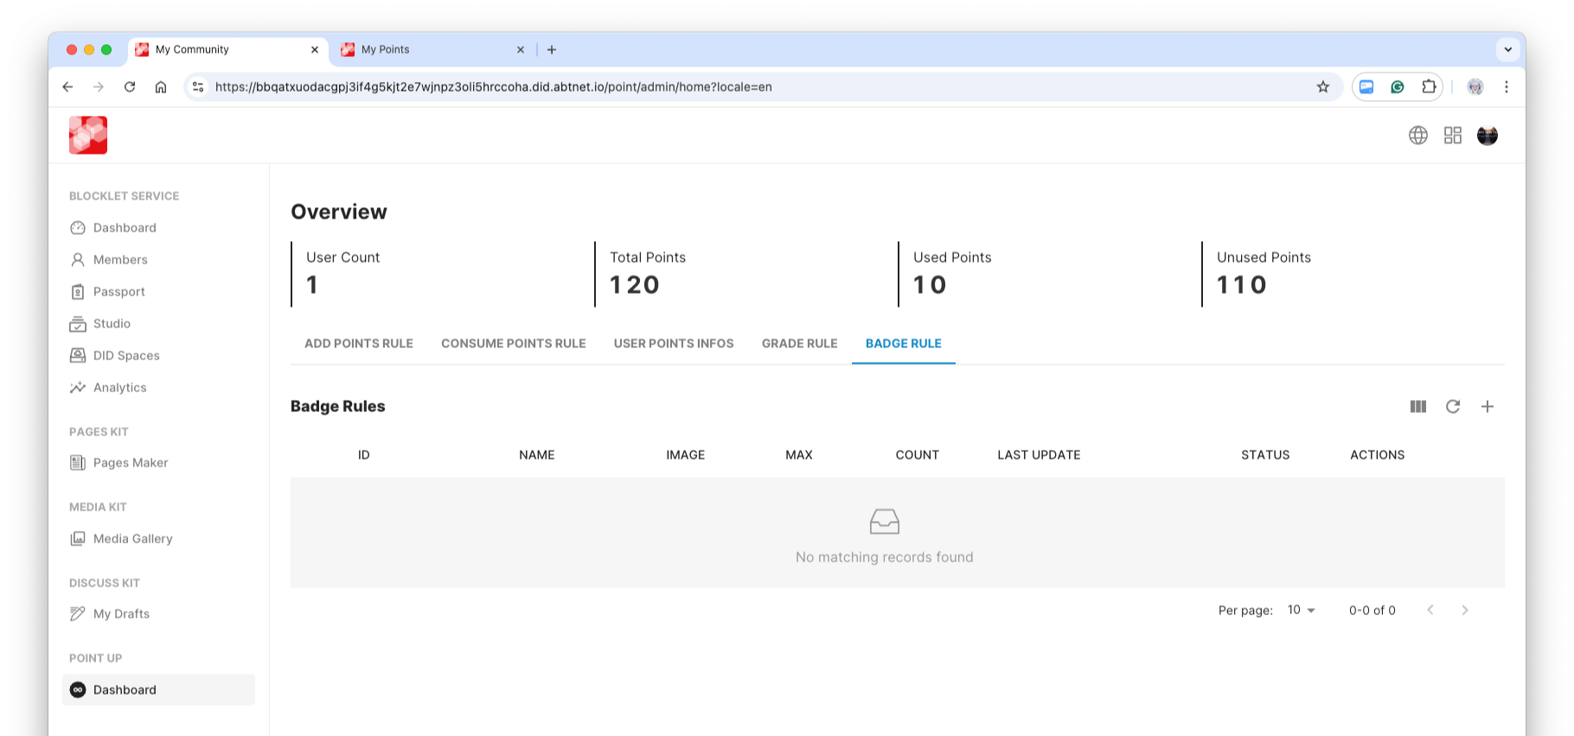The image size is (1574, 736).
Task: Open Chrome three-dot menu
Action: (x=1506, y=86)
